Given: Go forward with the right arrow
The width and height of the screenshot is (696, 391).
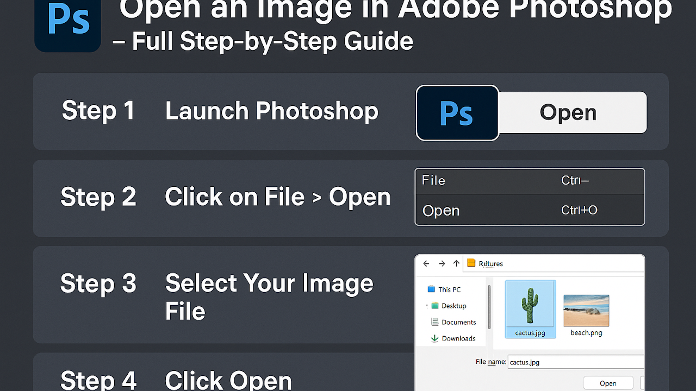Looking at the screenshot, I should click(x=442, y=263).
